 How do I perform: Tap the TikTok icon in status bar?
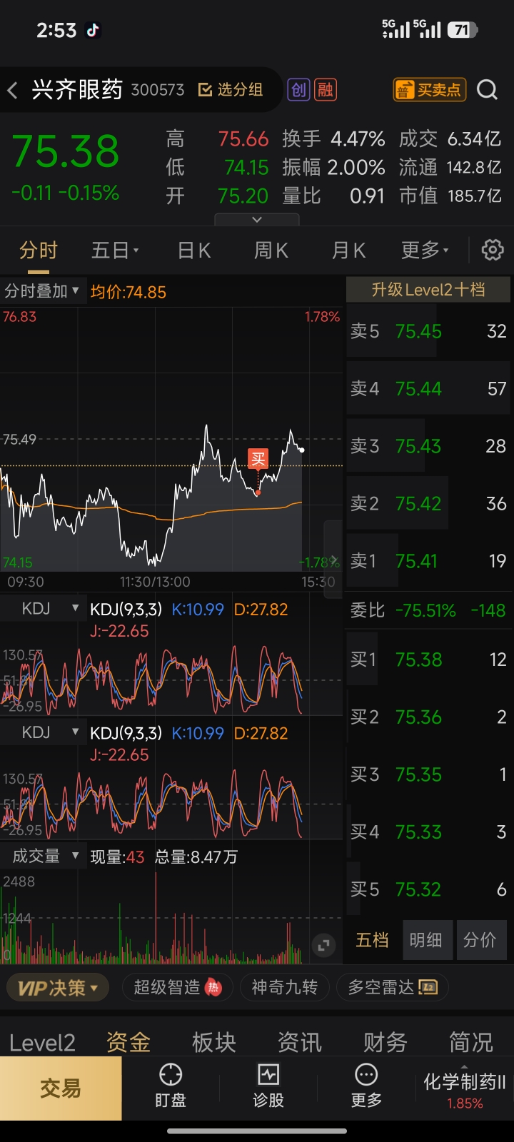(93, 30)
